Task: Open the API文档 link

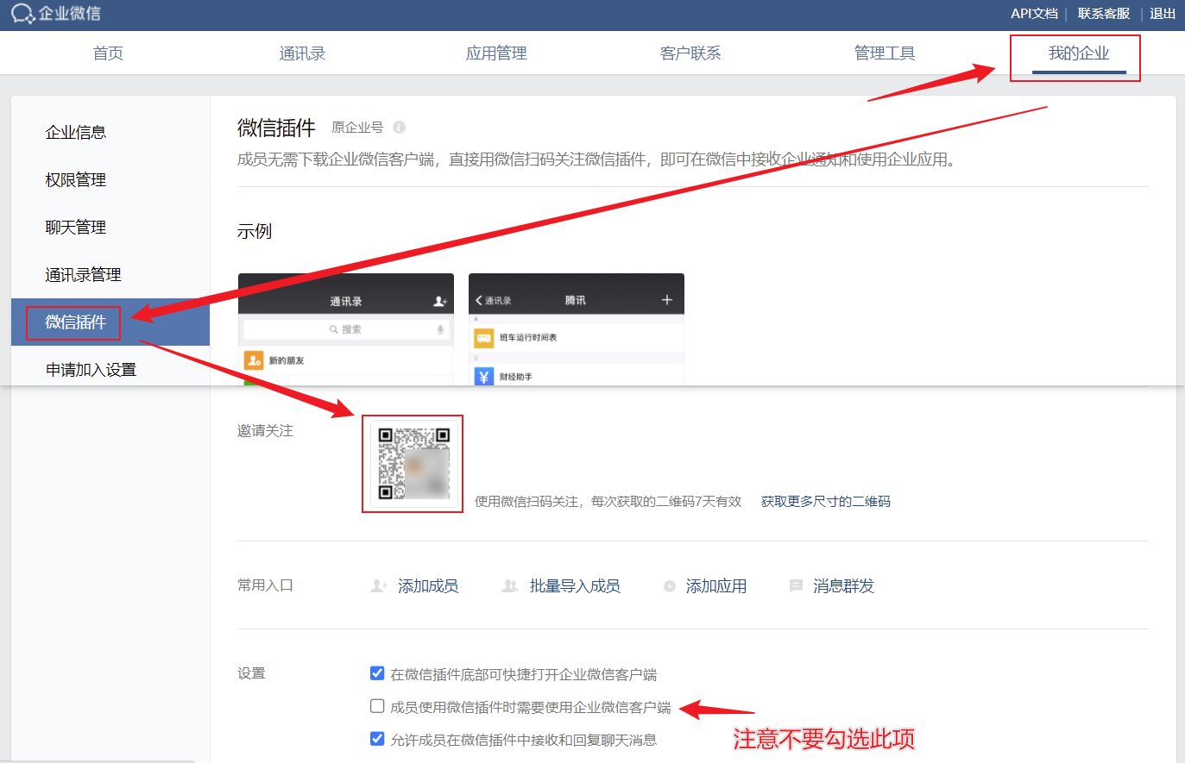Action: tap(1034, 13)
